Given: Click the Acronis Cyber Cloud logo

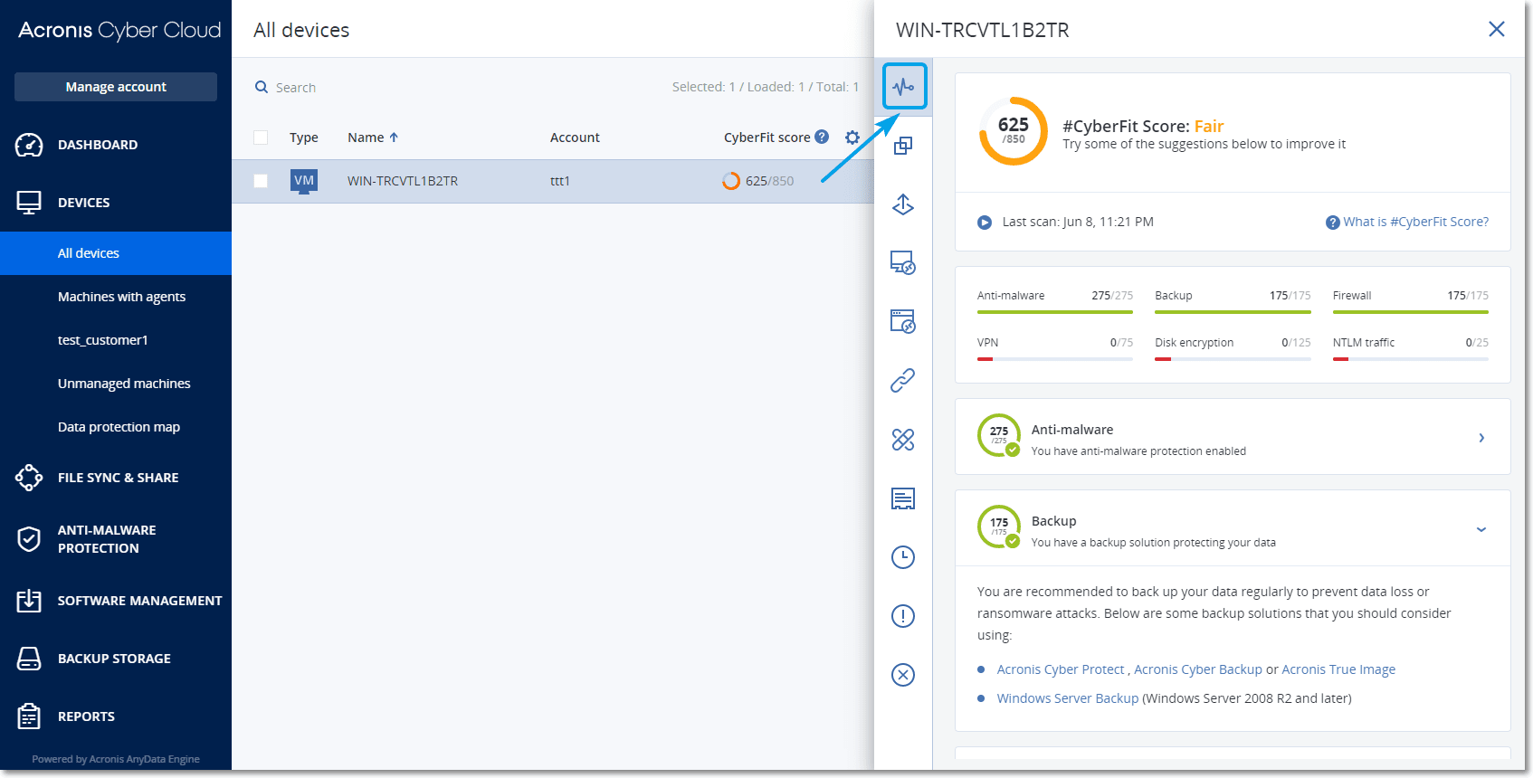Looking at the screenshot, I should point(119,30).
